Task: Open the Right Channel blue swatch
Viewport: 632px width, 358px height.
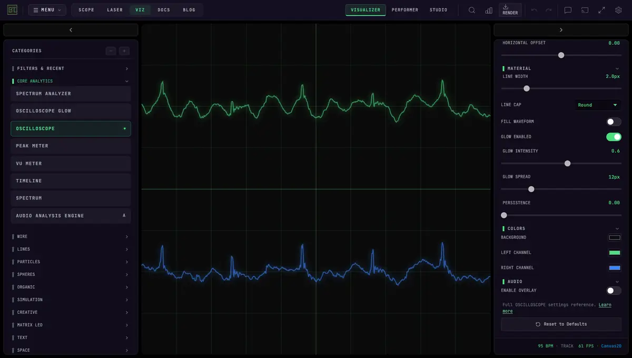Action: [615, 268]
